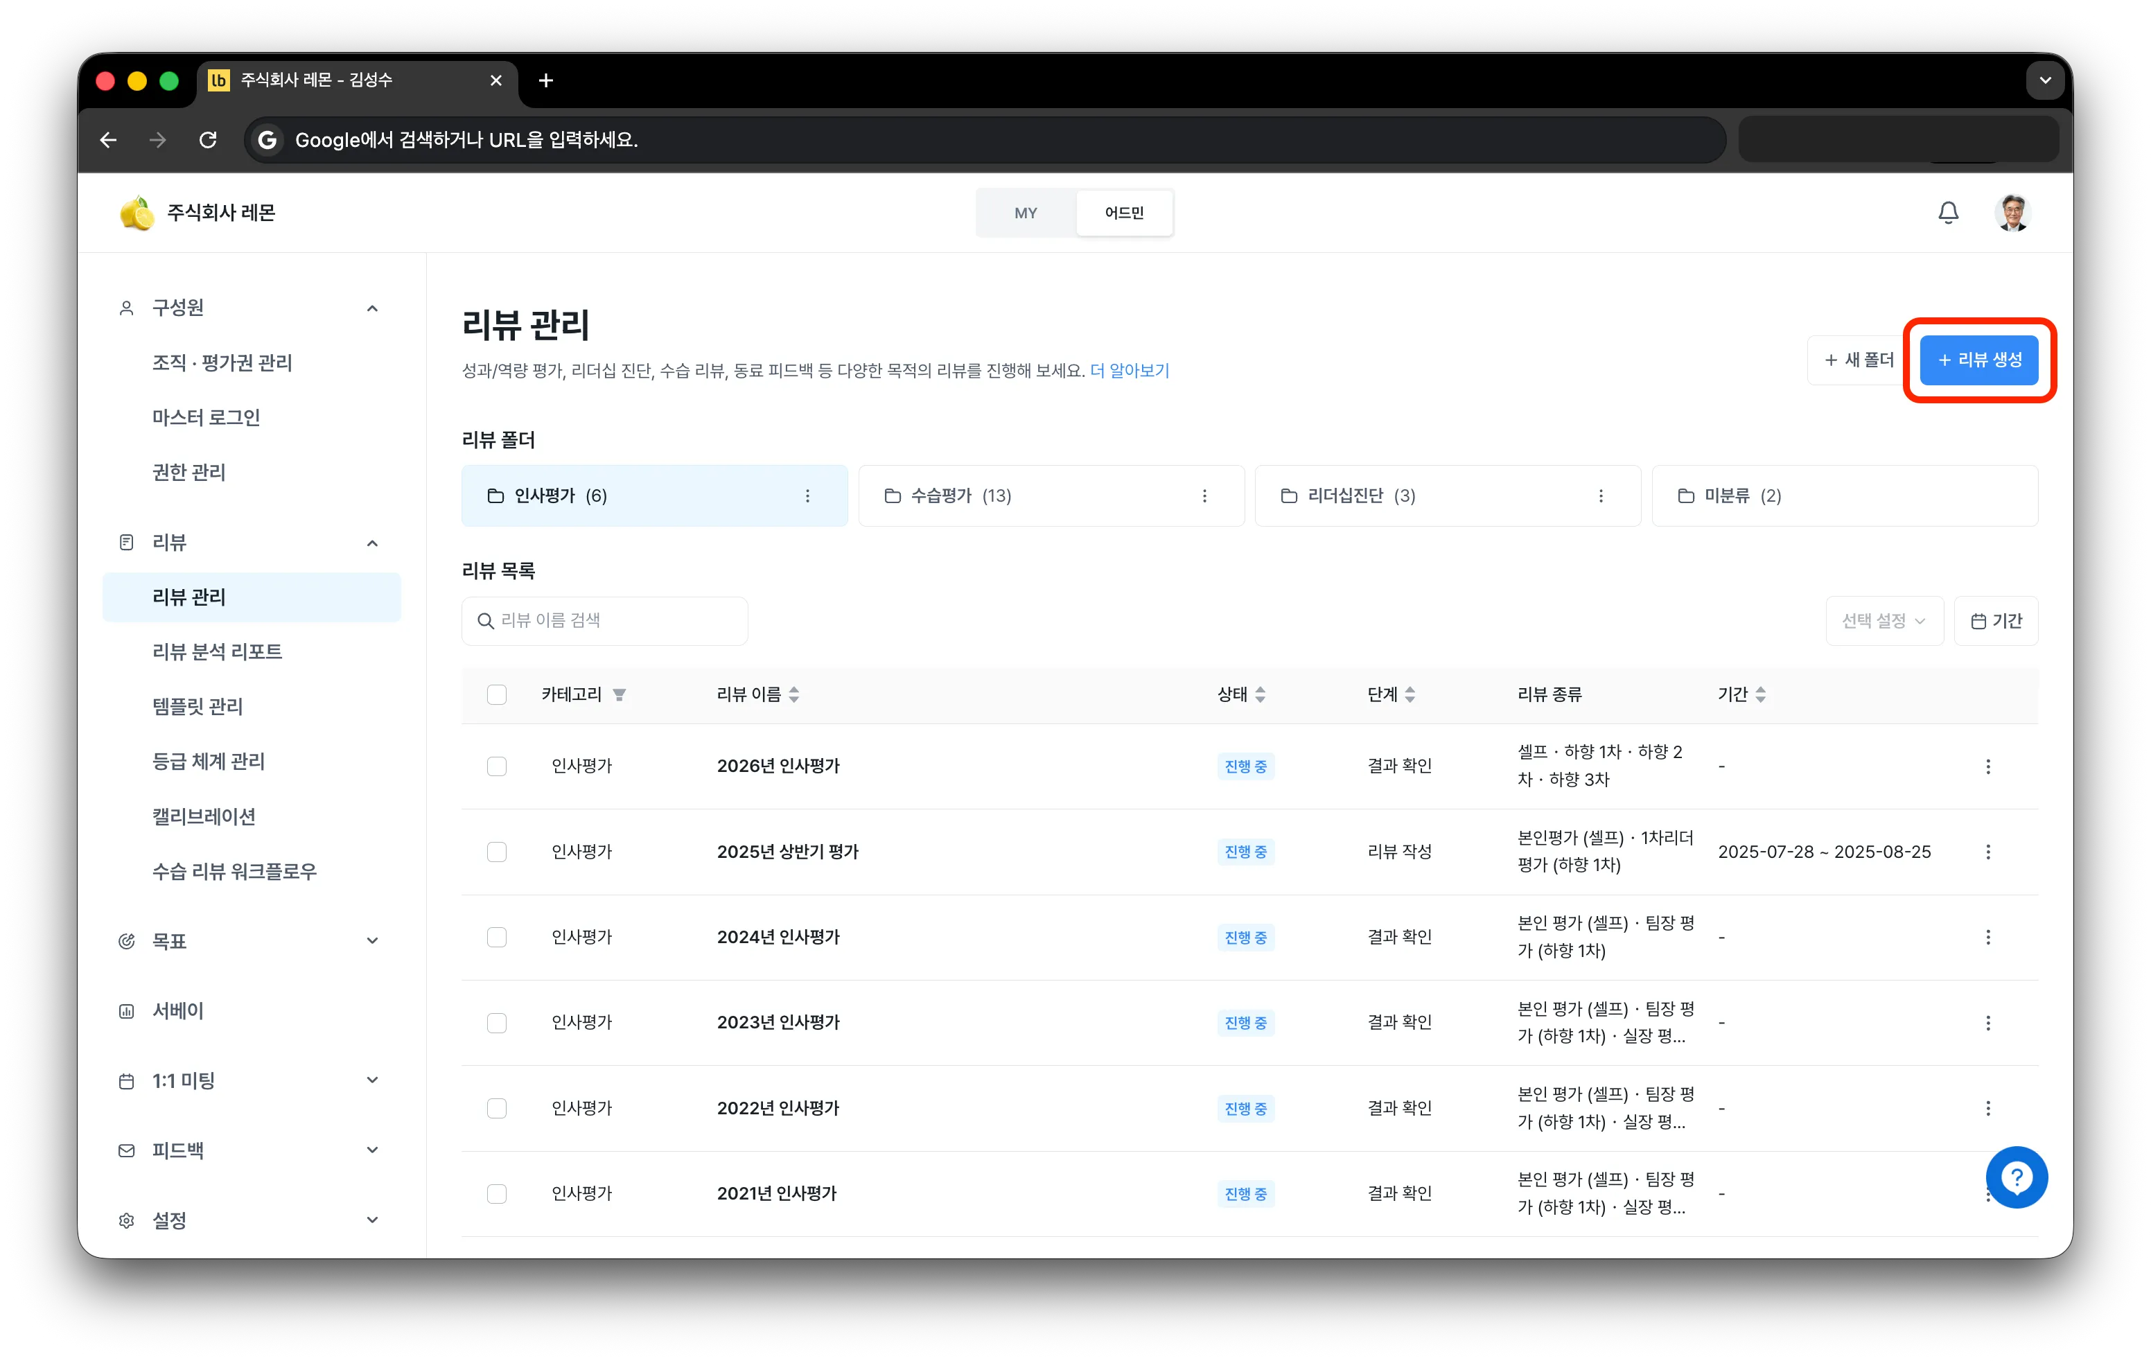Check the 2025년 상반기 평가 row
This screenshot has width=2151, height=1361.
[497, 852]
